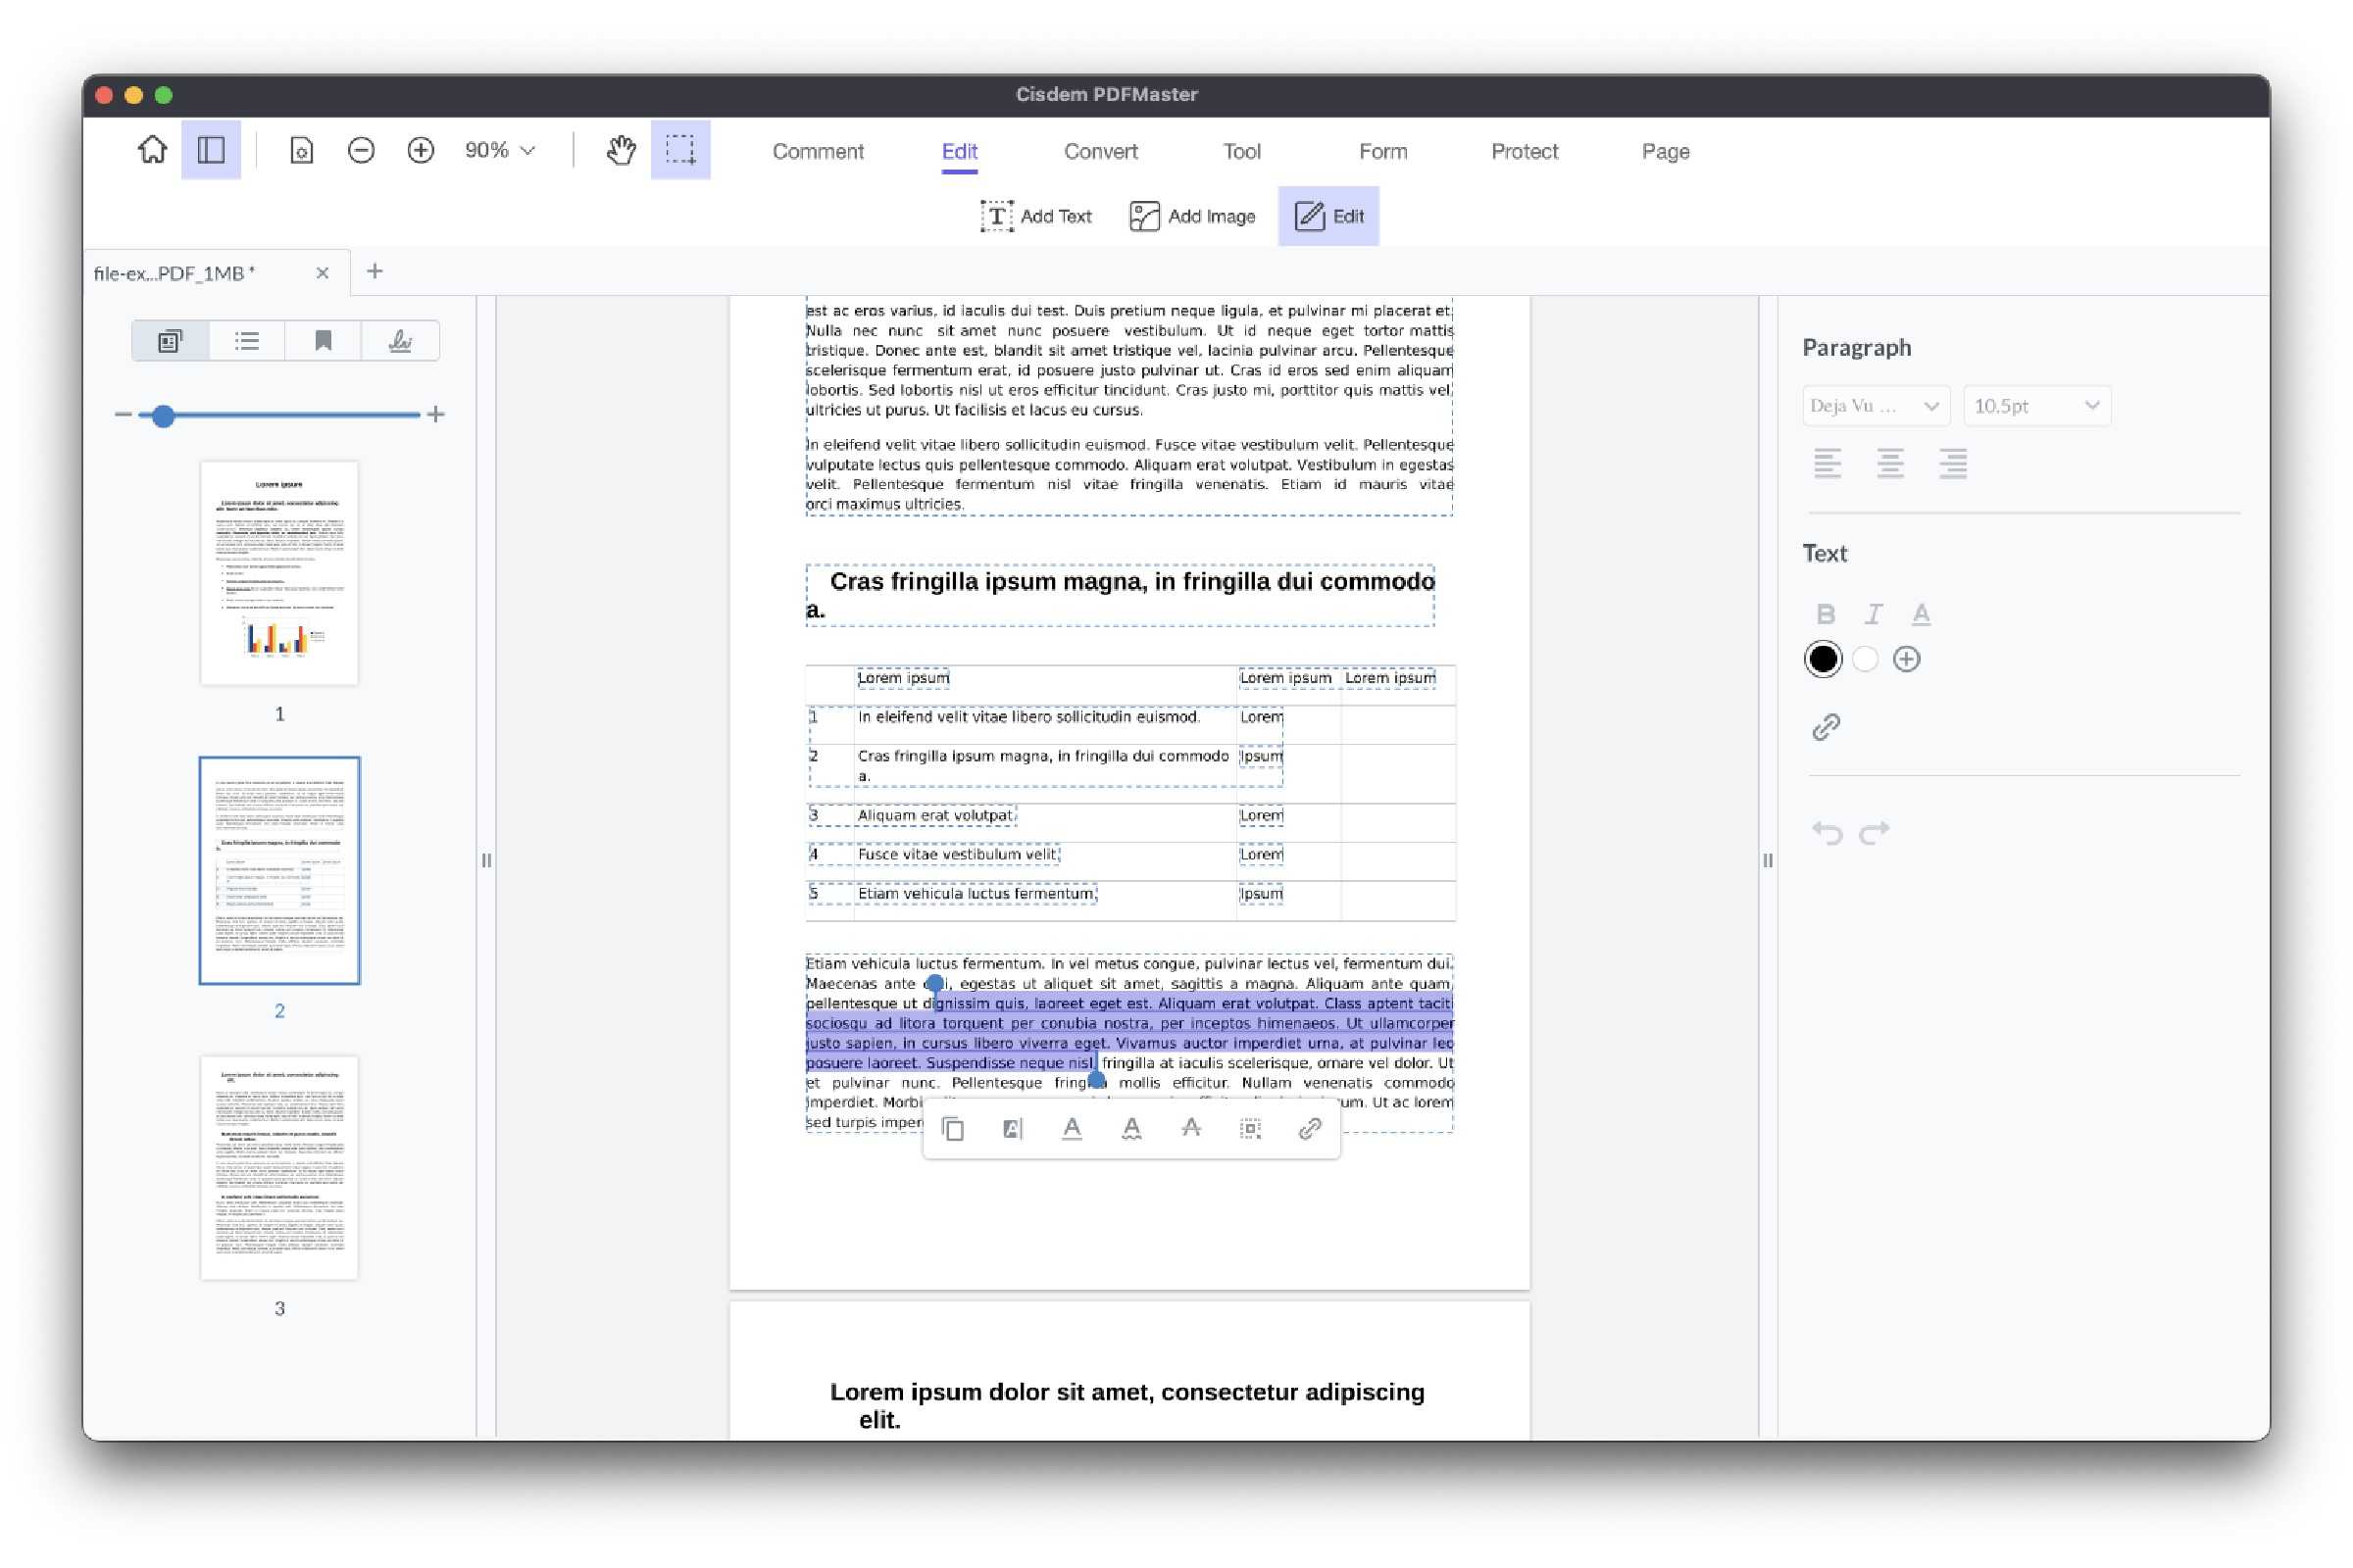Image resolution: width=2353 pixels, height=1568 pixels.
Task: Open page 1 thumbnail
Action: click(x=279, y=573)
